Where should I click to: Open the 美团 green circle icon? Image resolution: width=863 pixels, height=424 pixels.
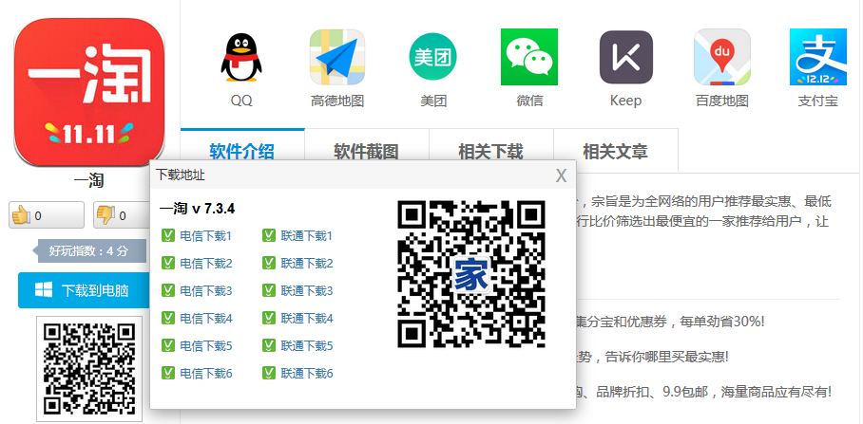pos(432,57)
